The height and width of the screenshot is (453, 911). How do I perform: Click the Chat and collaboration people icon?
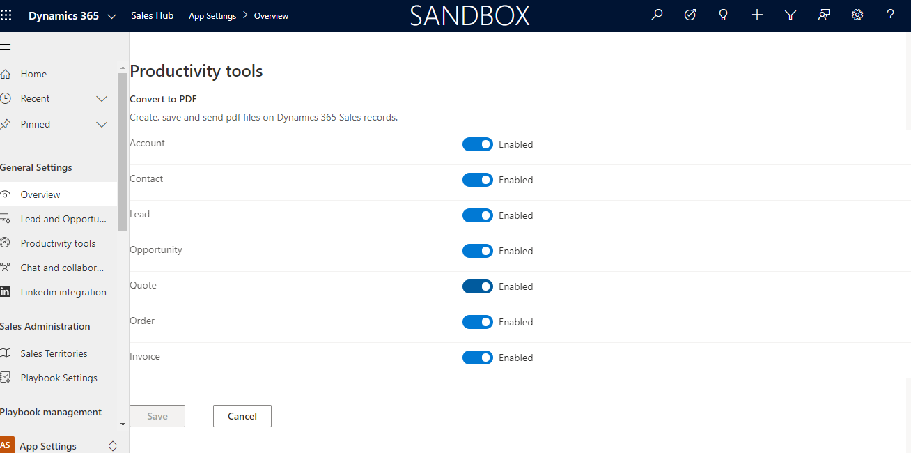click(6, 268)
